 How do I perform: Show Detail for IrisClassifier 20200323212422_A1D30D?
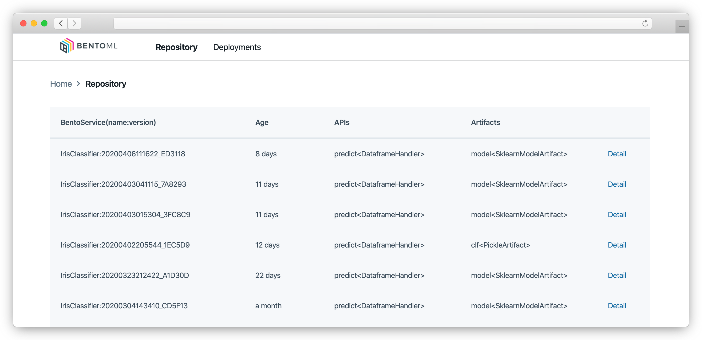617,275
